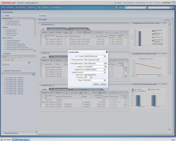Image resolution: width=176 pixels, height=141 pixels.
Task: Open Requisition Lines in Process Count options
Action: tap(164, 23)
